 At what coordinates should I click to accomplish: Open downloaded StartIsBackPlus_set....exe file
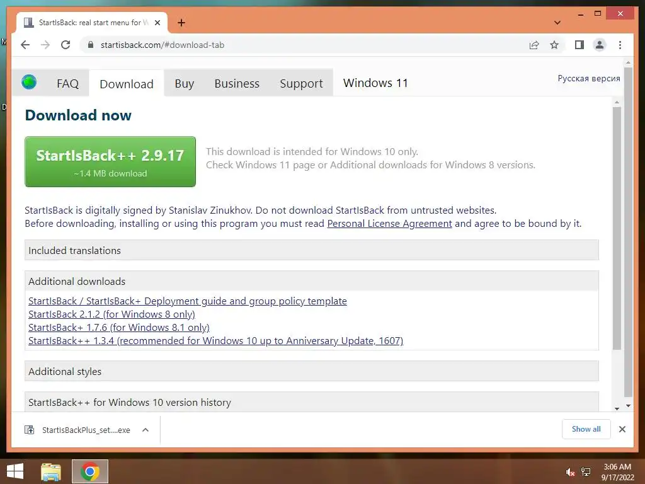click(x=86, y=430)
